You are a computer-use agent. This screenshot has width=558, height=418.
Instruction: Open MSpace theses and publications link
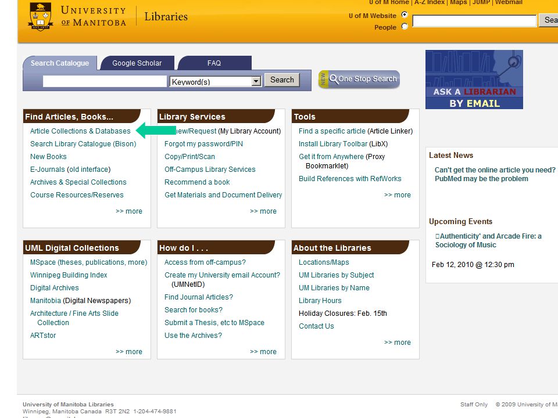[x=88, y=262]
